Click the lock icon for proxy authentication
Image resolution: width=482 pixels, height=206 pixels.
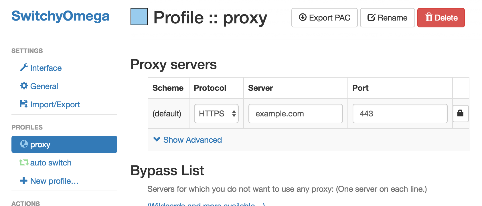point(461,114)
